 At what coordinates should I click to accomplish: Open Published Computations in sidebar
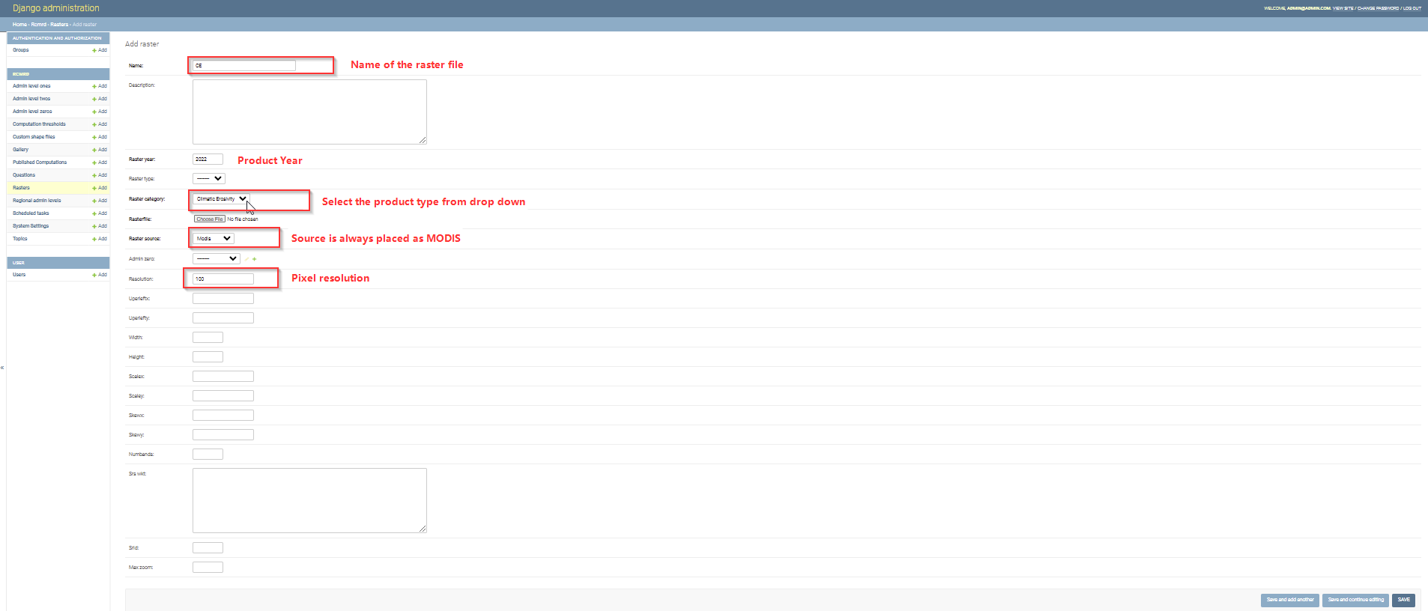[x=40, y=162]
